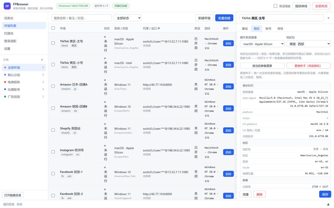334x208 pixels.
Task: Add a new group with plus icon
Action: [42, 60]
